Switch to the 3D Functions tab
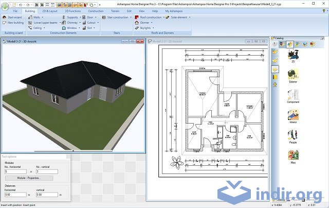Viewport: 329px width, 208px height. click(x=72, y=11)
